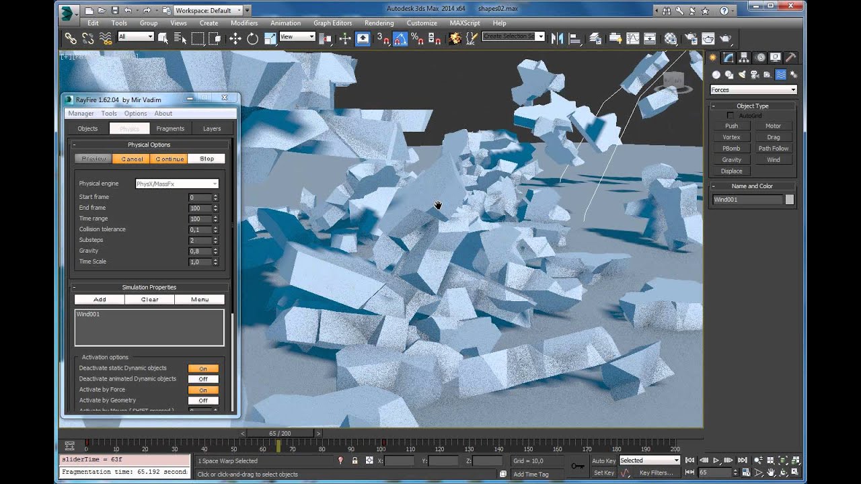Open the Modifiers menu
This screenshot has width=861, height=484.
click(x=244, y=23)
